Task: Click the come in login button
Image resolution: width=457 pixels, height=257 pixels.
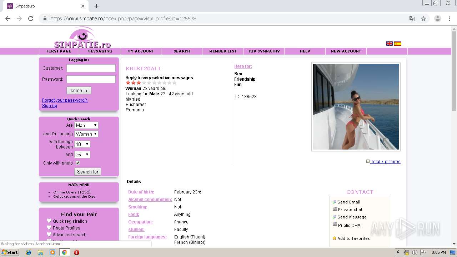Action: (79, 90)
